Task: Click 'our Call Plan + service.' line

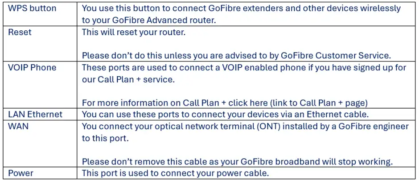Action: tap(128, 80)
